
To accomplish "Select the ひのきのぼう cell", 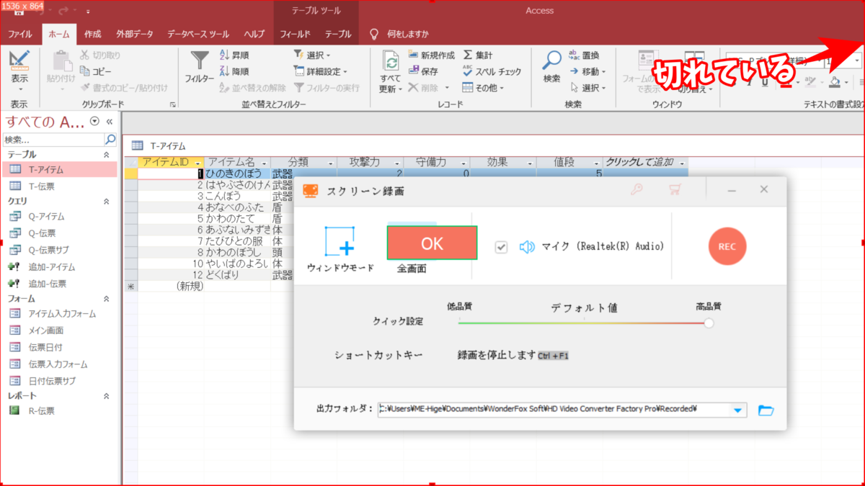I will click(237, 174).
